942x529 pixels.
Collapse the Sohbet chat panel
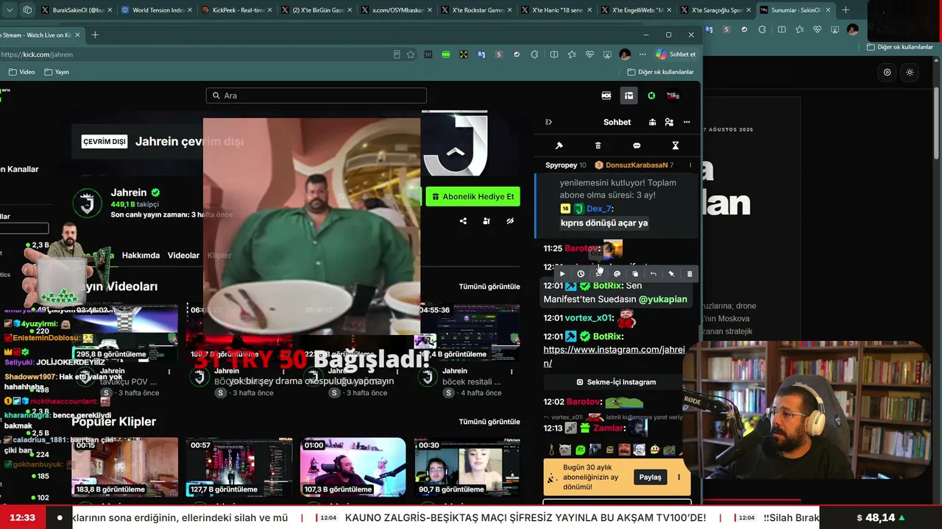point(548,122)
